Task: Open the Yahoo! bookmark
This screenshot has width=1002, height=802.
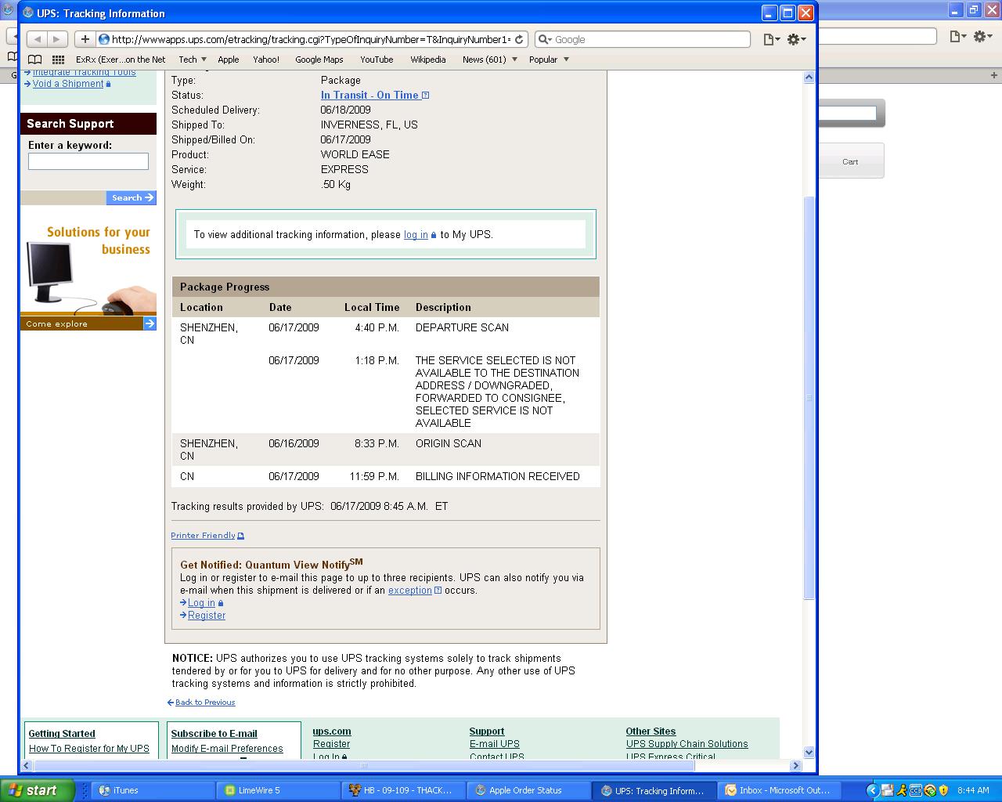Action: (x=266, y=60)
